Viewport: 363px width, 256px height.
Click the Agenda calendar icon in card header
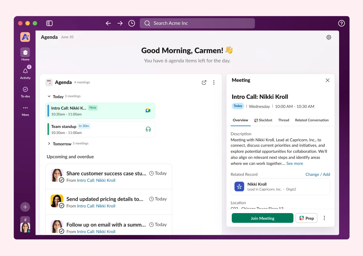(x=49, y=82)
